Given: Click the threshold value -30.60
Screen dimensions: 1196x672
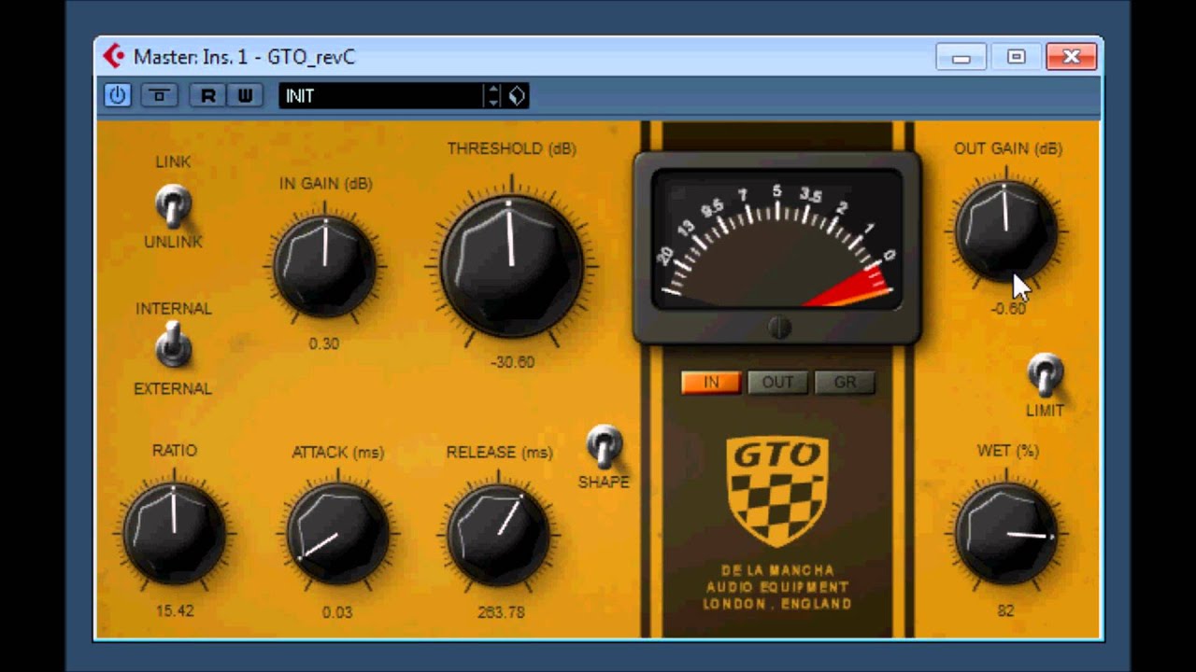Looking at the screenshot, I should (x=512, y=362).
